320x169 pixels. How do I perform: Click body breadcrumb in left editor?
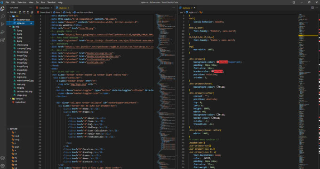[67, 12]
